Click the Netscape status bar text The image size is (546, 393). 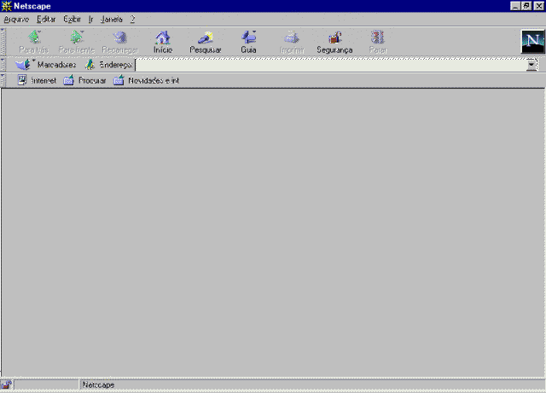coord(98,385)
